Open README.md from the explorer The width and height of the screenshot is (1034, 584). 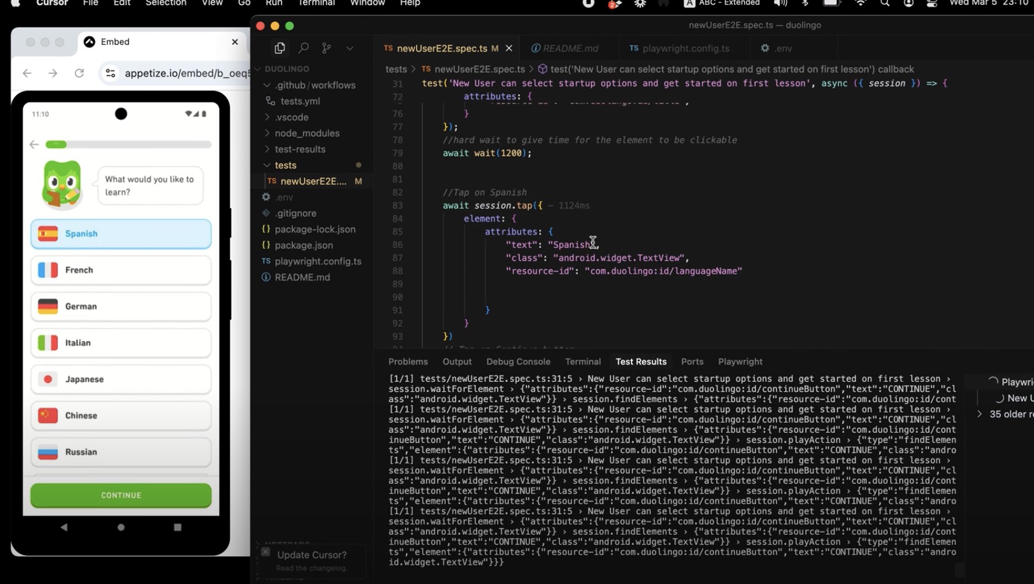pyautogui.click(x=302, y=277)
